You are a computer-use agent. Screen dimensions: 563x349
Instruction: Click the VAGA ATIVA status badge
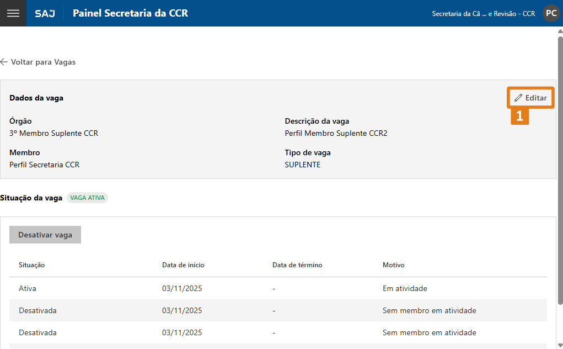[87, 198]
